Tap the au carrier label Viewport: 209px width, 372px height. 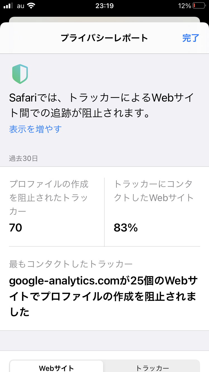point(21,6)
